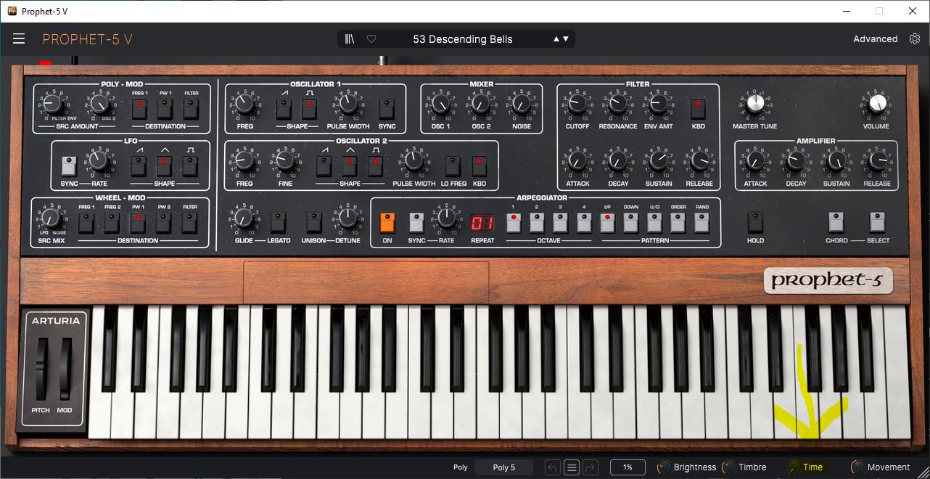Open the edit history list icon
Image resolution: width=930 pixels, height=479 pixels.
[572, 467]
